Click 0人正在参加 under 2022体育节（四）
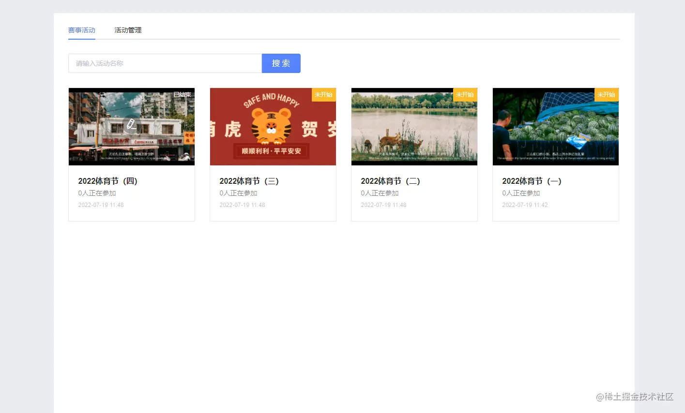 97,193
